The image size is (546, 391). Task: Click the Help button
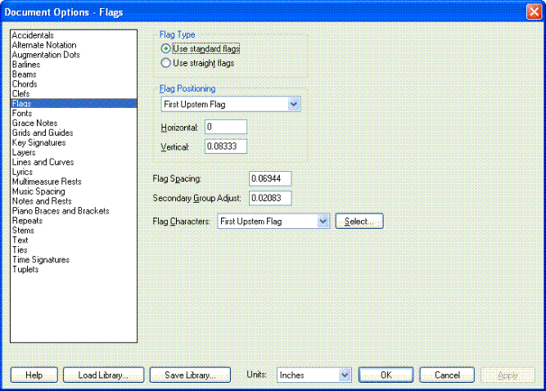pos(34,375)
